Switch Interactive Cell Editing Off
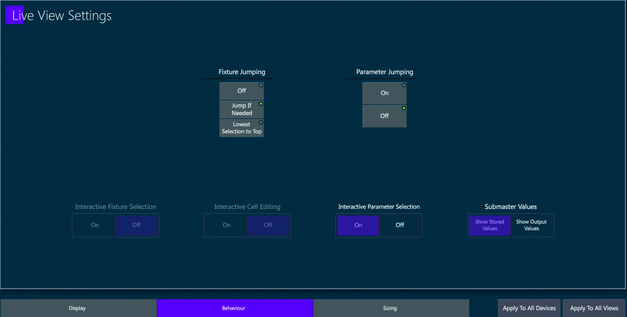 (268, 225)
